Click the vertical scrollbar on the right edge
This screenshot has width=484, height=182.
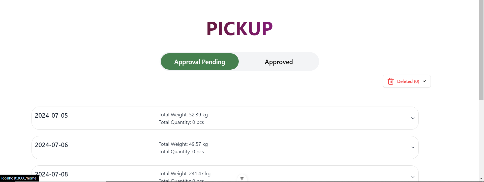(481, 50)
